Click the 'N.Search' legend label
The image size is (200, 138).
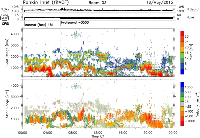[x=193, y=9]
